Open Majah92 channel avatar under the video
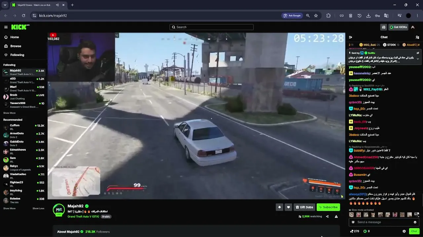 [59, 210]
